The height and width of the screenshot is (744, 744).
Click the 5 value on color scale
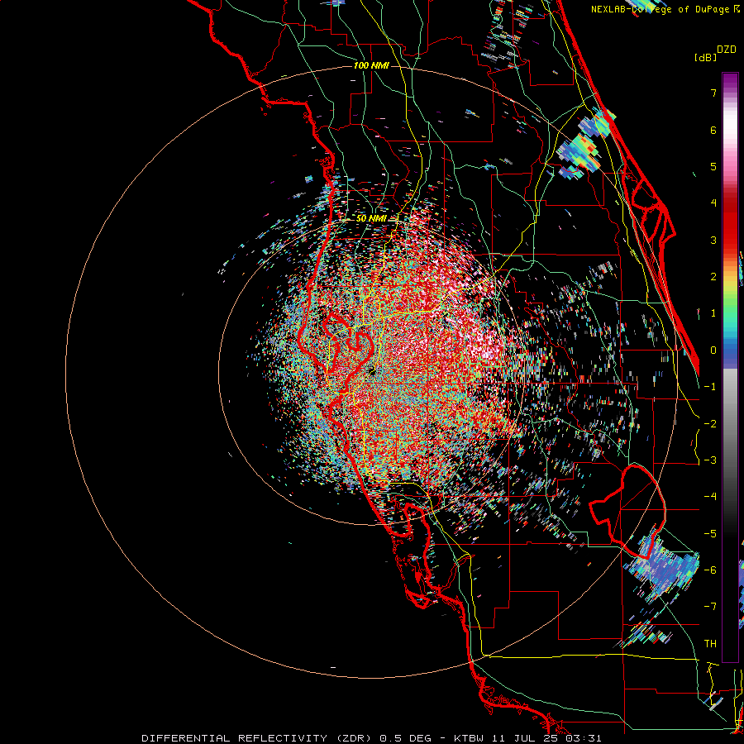coord(713,166)
